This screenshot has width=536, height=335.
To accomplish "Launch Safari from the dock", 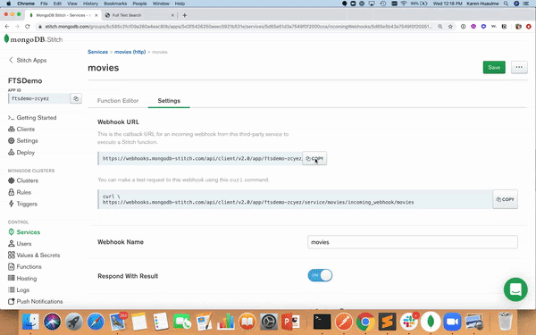I will click(96, 322).
